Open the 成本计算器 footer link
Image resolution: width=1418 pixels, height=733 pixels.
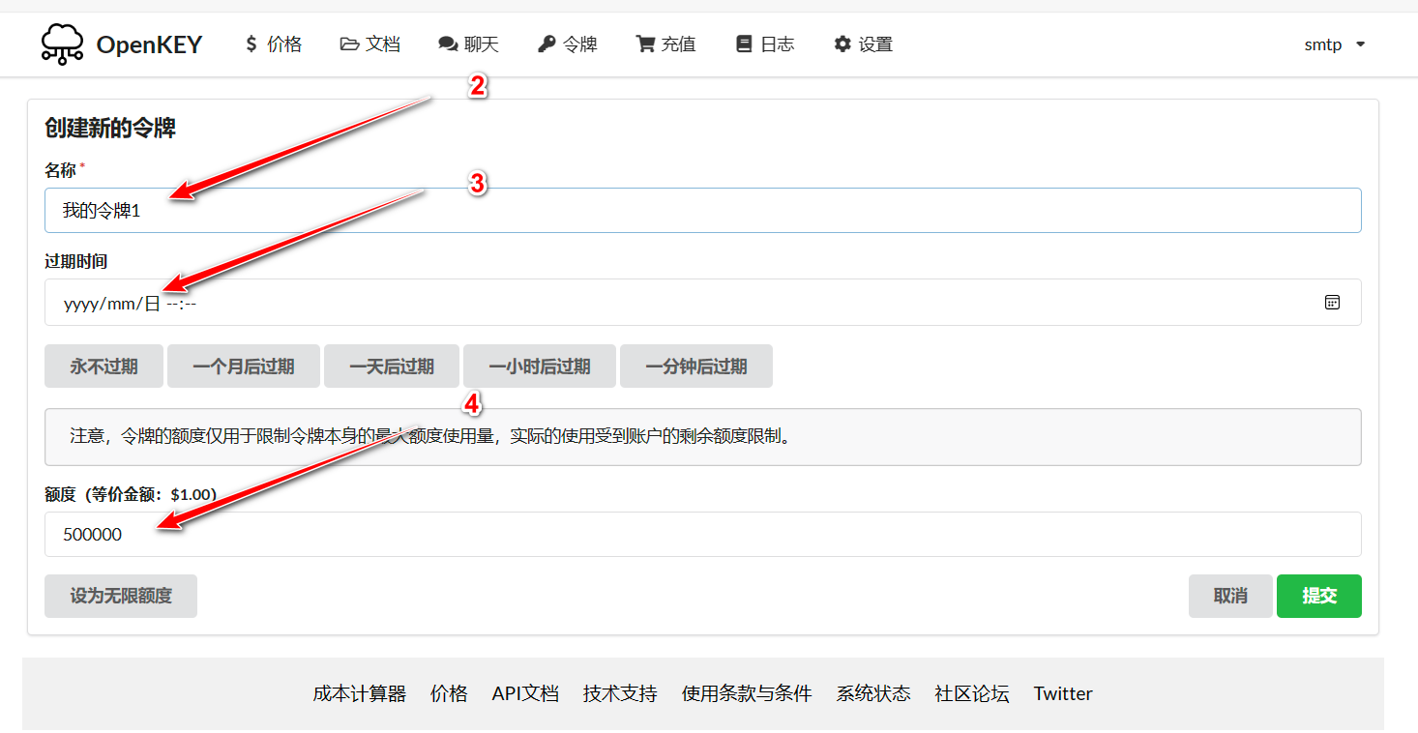[359, 693]
